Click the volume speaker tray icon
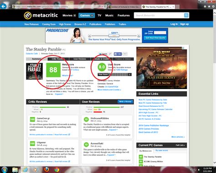 click(x=199, y=170)
